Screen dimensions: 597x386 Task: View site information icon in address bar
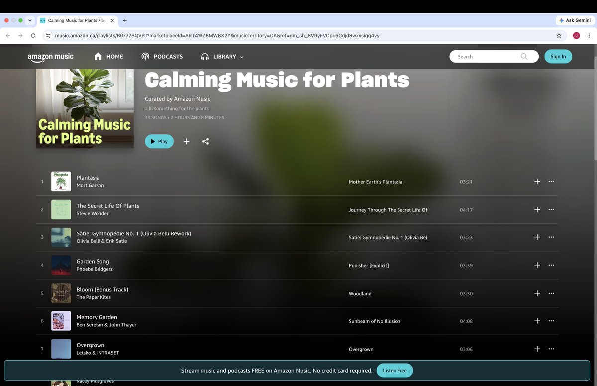[x=48, y=36]
